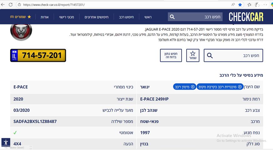Select the שנהב לבן color value
Image resolution: width=273 pixels, height=150 pixels.
(x=149, y=110)
